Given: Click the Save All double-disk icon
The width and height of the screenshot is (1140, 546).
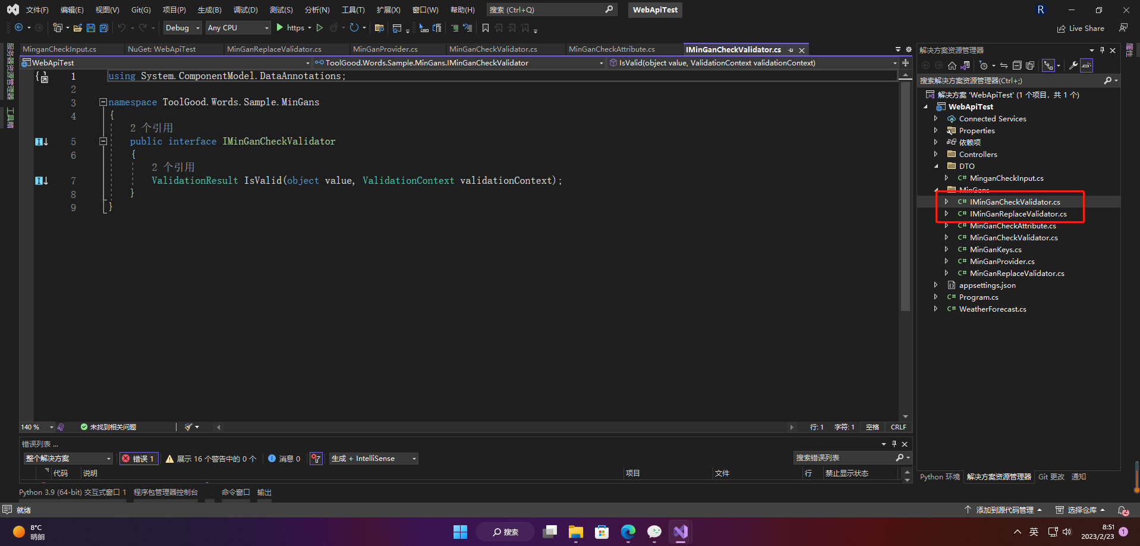Looking at the screenshot, I should (104, 28).
